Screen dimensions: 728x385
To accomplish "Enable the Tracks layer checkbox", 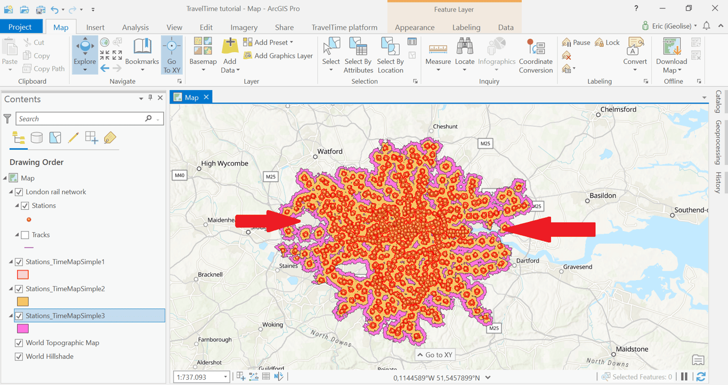I will click(25, 235).
